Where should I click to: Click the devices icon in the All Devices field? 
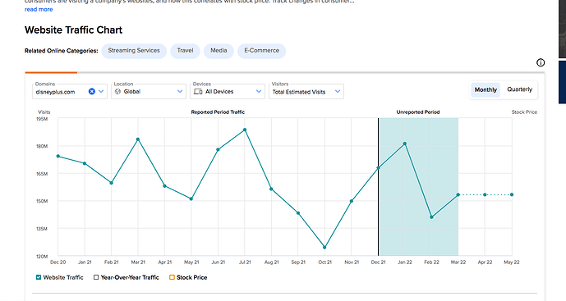point(198,92)
